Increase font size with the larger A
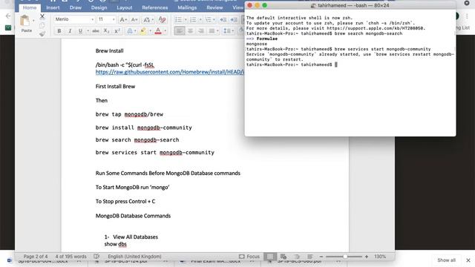Image resolution: width=475 pixels, height=267 pixels. 123,20
